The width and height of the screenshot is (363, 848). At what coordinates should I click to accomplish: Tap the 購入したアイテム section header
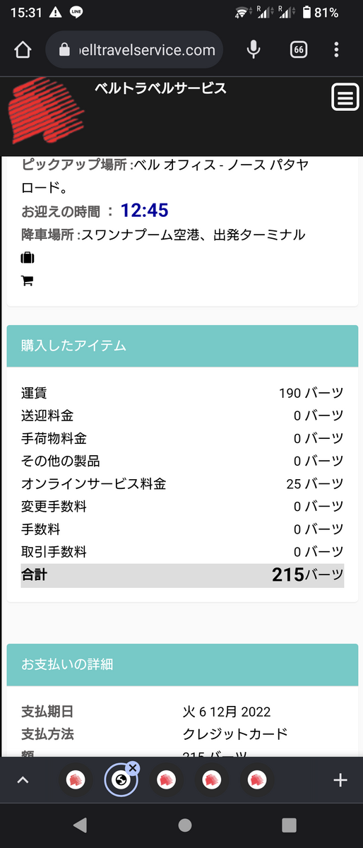click(182, 346)
